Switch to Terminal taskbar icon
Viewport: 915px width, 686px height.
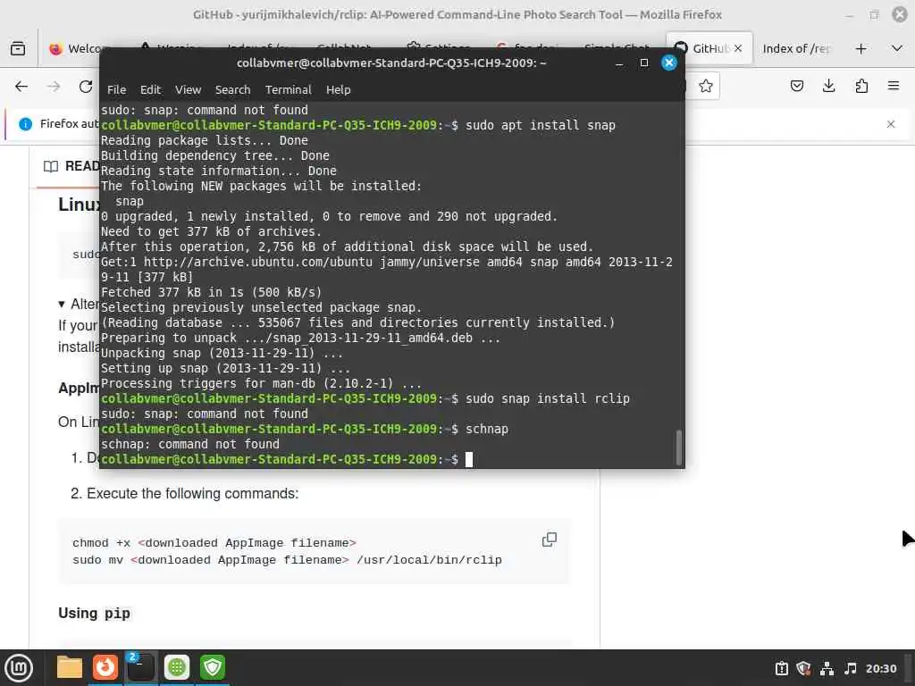[140, 668]
